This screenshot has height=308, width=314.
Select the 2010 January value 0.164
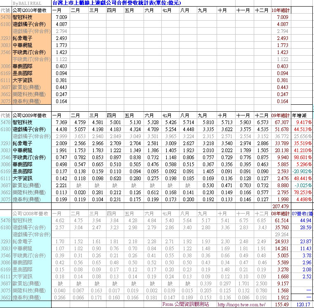(x=61, y=101)
